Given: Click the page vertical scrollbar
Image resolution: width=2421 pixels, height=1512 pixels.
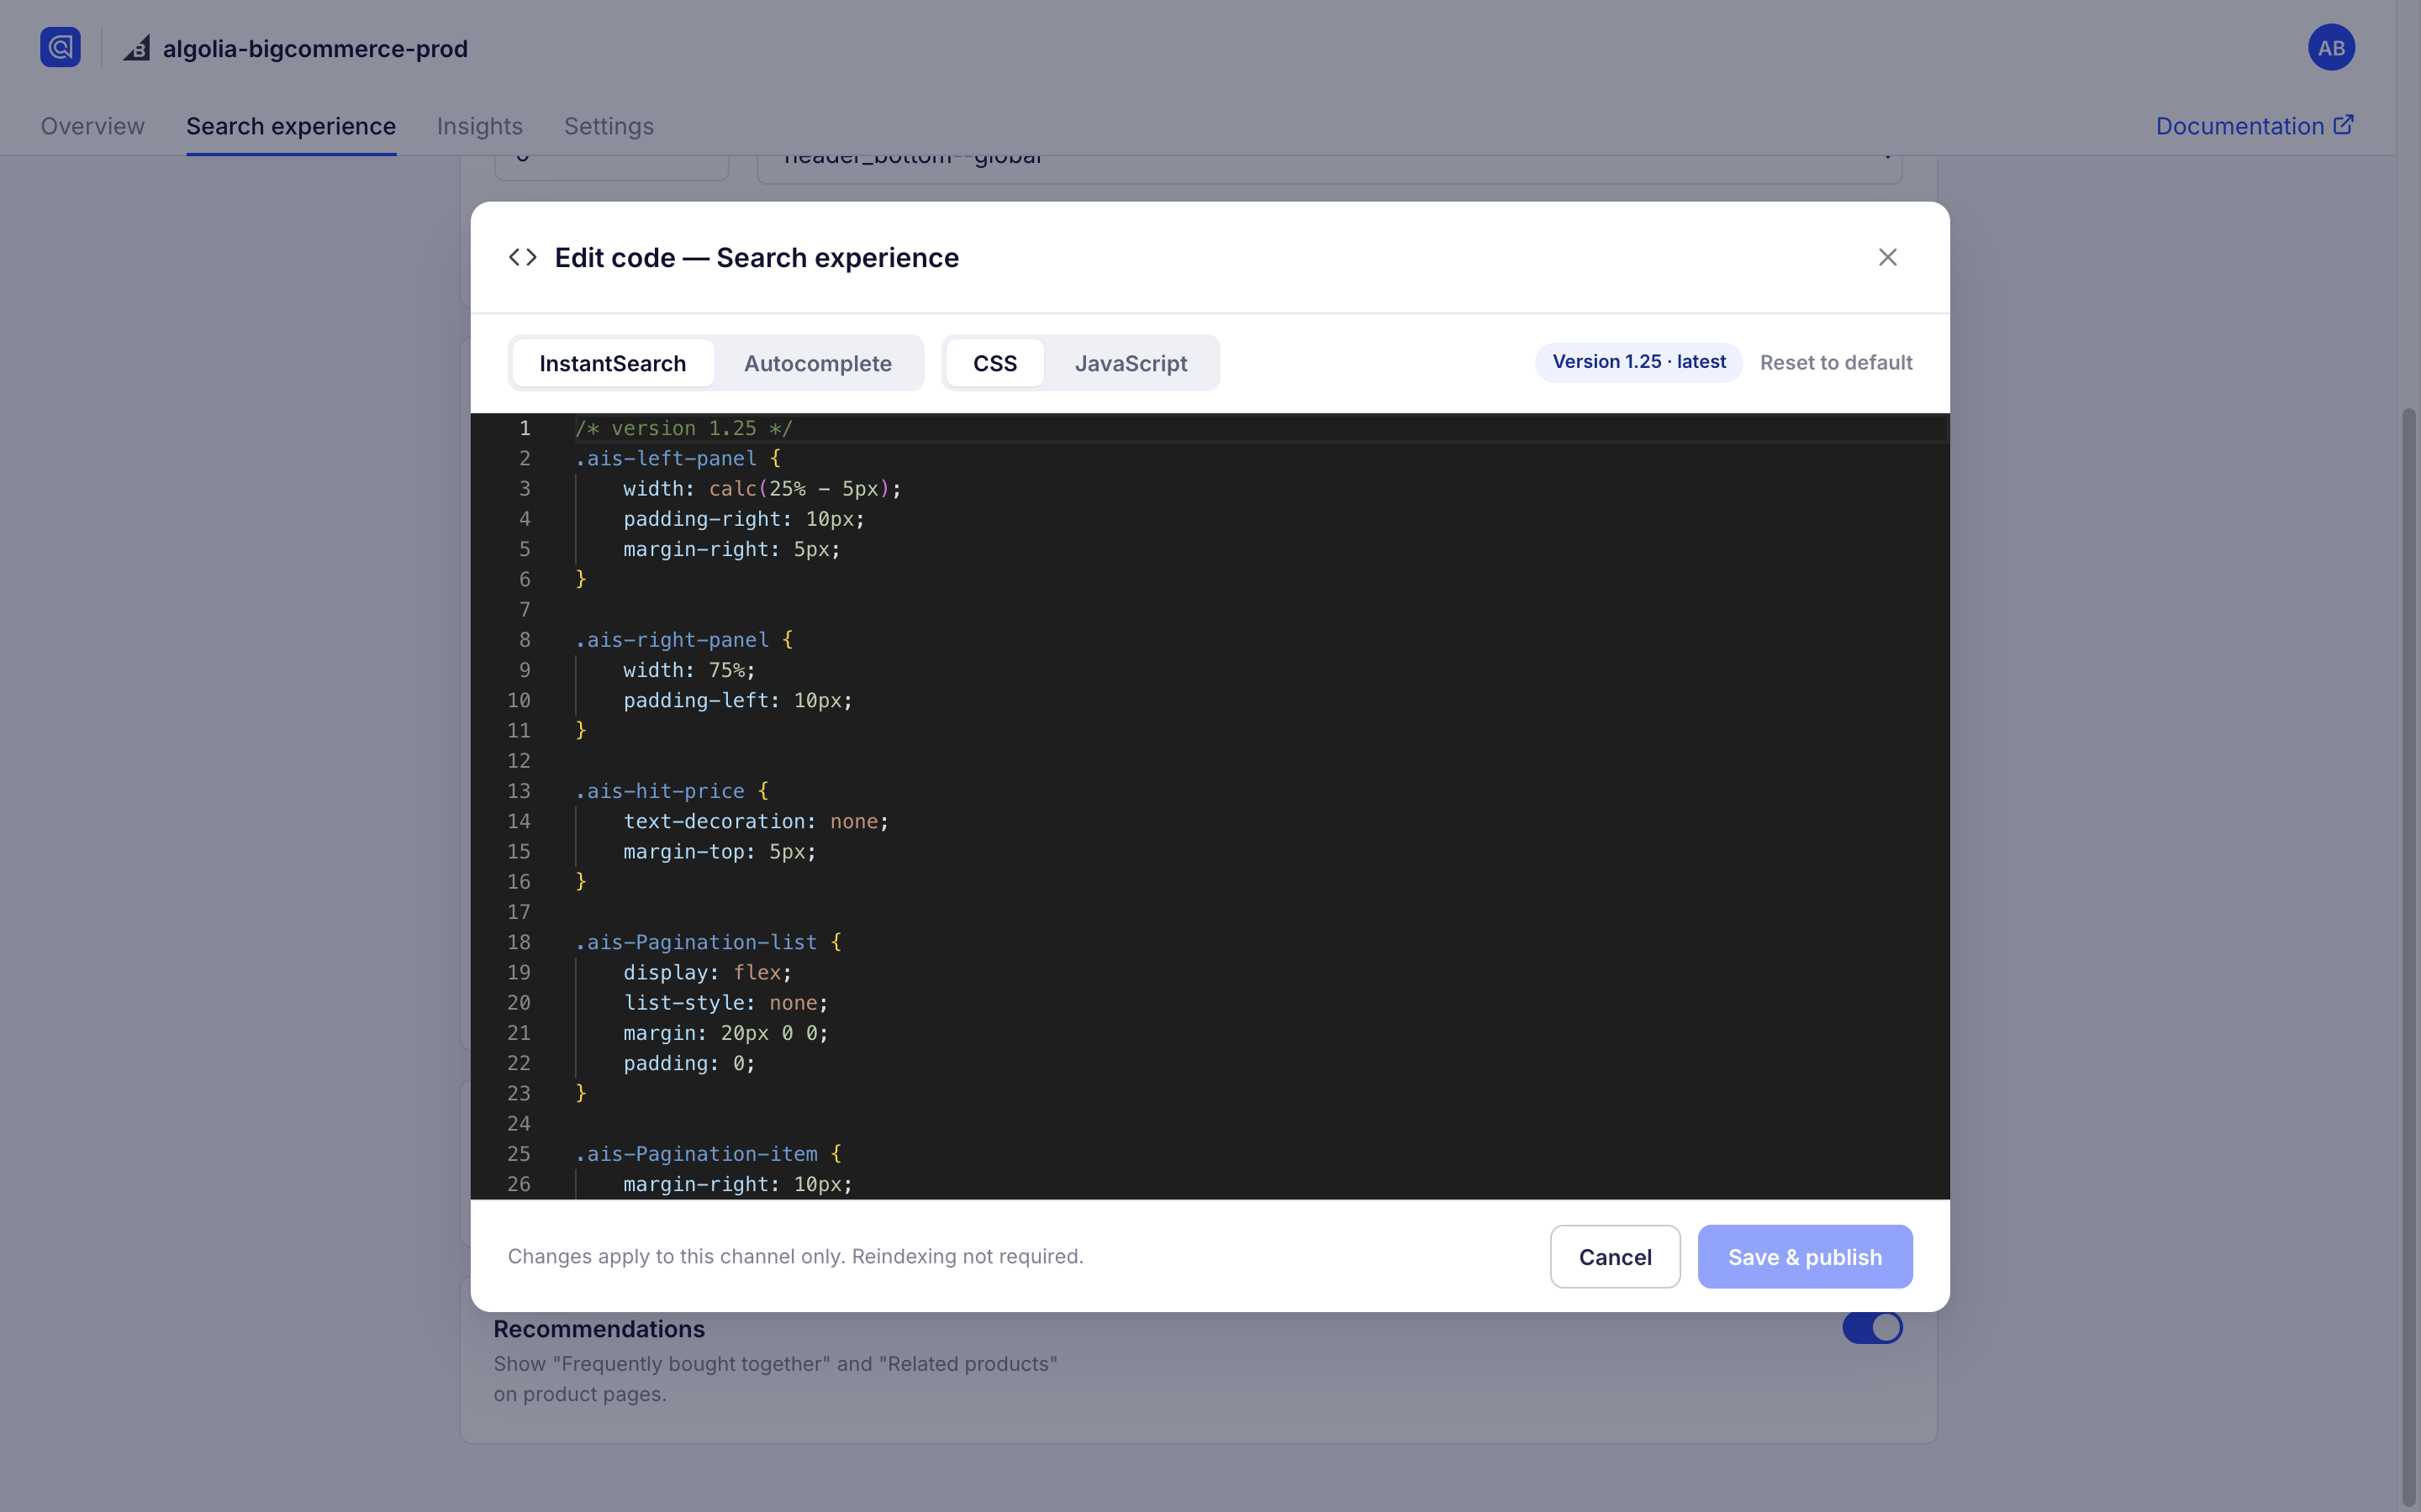Looking at the screenshot, I should pos(2409,958).
